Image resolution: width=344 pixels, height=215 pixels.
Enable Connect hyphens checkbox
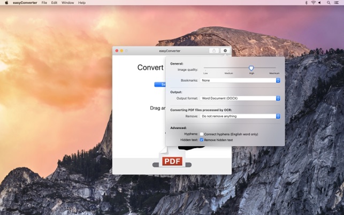(202, 134)
